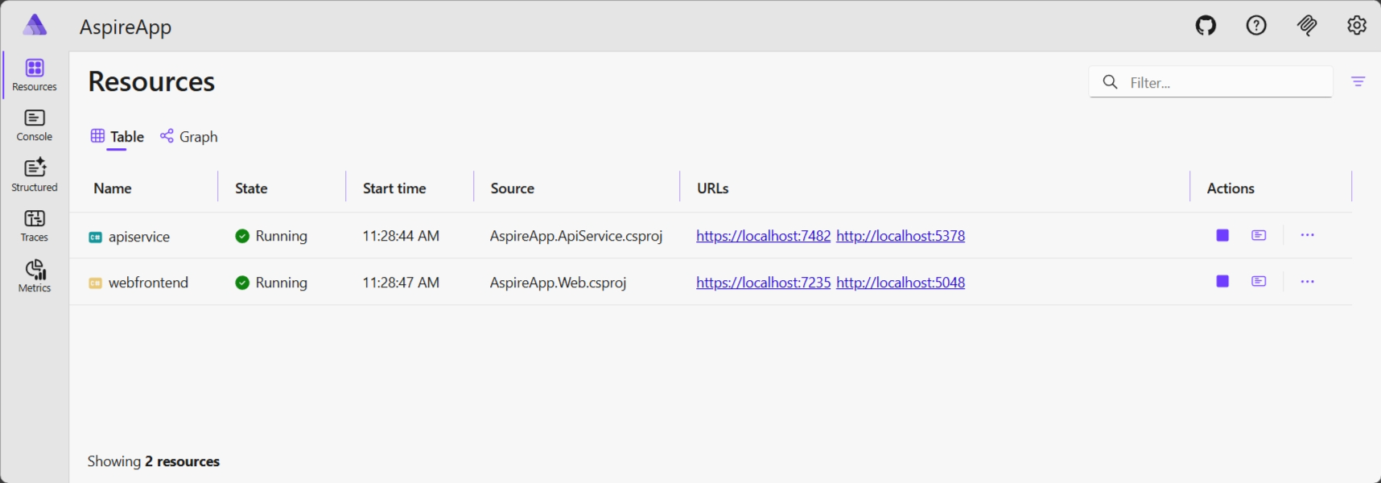Open the Resources page in sidebar
1381x483 pixels.
pyautogui.click(x=35, y=75)
